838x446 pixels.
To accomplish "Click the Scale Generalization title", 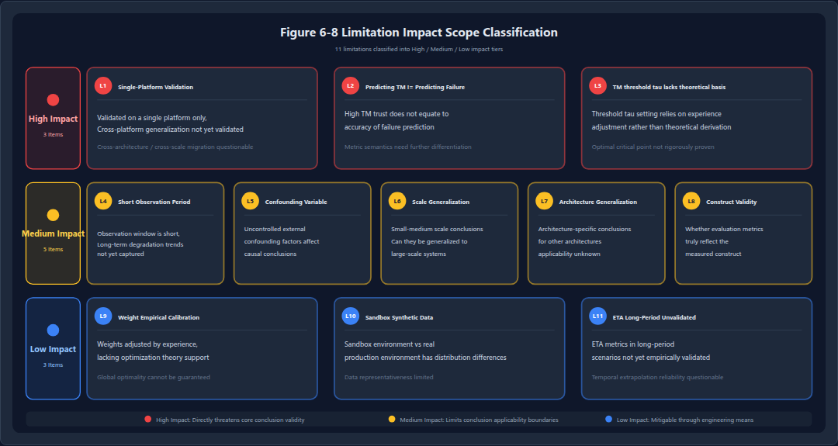I will pos(441,202).
